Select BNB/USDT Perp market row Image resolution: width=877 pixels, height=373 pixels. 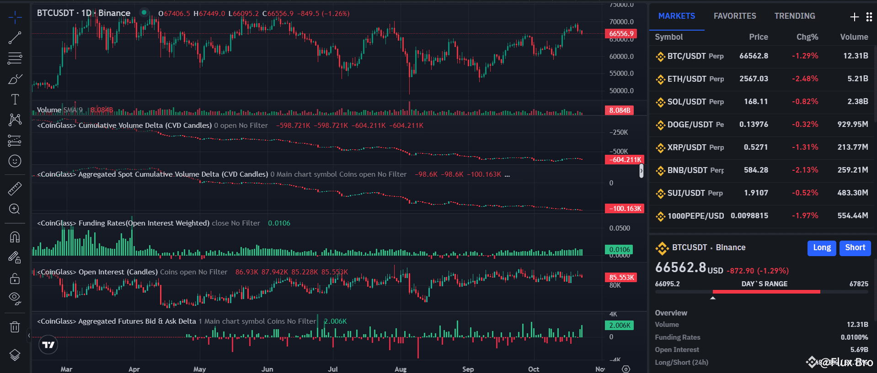pos(761,170)
